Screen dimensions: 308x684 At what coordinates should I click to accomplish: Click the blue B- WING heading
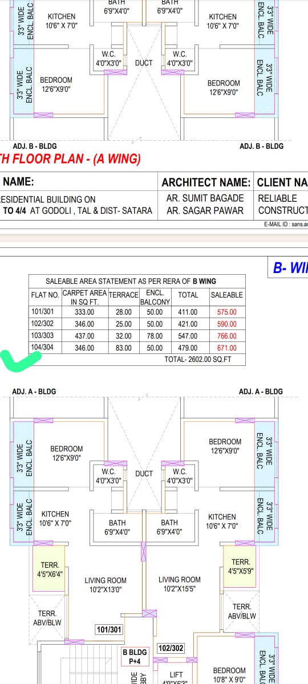pyautogui.click(x=290, y=267)
